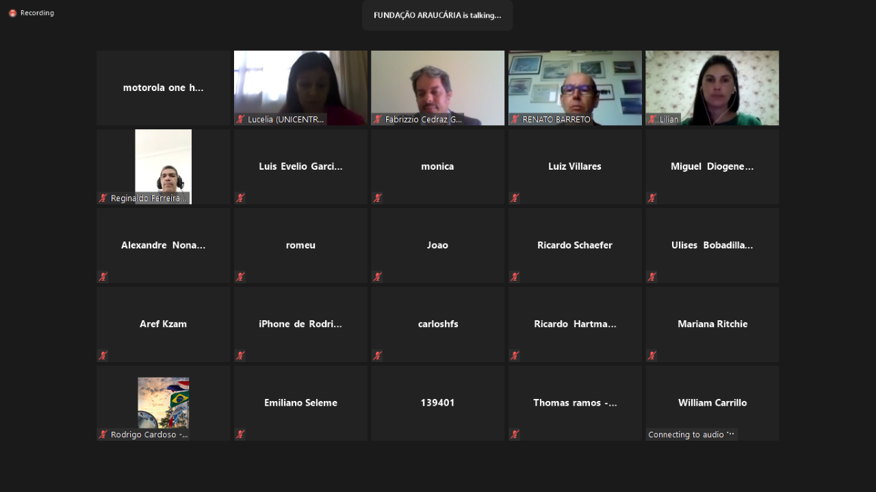Click the 'RENATO BARRETO' name label

556,119
